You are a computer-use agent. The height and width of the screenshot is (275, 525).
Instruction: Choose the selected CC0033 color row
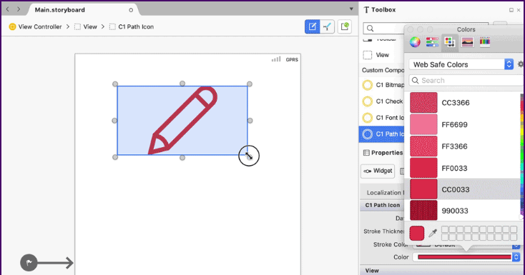pyautogui.click(x=462, y=189)
